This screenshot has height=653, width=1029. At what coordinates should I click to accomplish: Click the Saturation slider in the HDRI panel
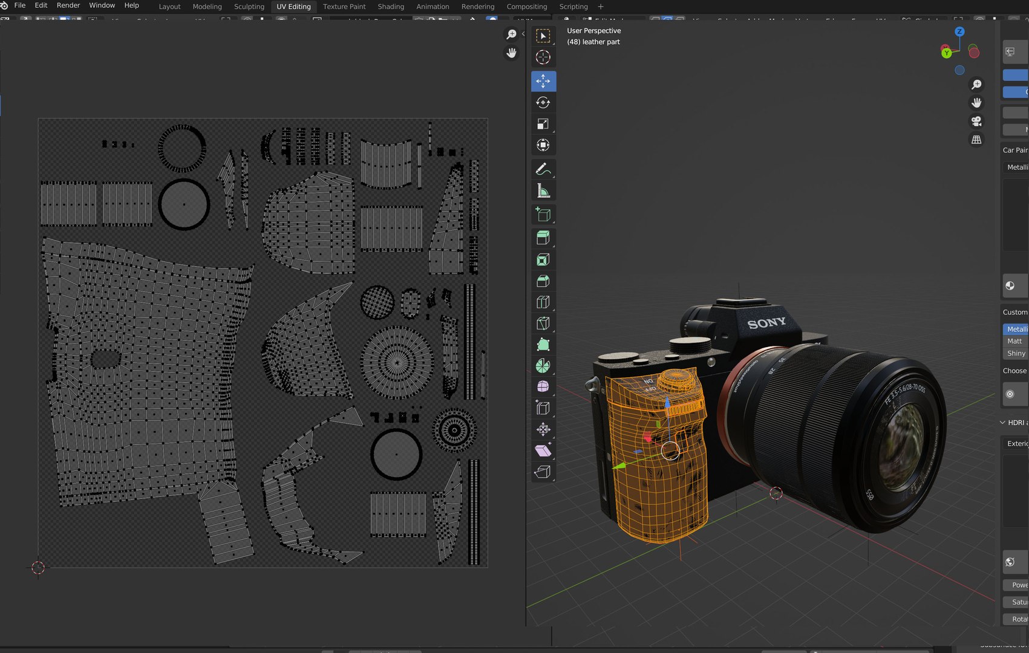(1016, 602)
